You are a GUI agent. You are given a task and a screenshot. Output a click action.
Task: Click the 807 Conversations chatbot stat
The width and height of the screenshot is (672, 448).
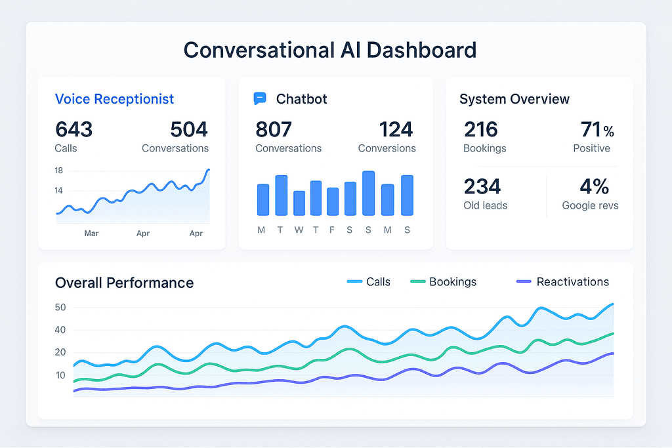[289, 136]
